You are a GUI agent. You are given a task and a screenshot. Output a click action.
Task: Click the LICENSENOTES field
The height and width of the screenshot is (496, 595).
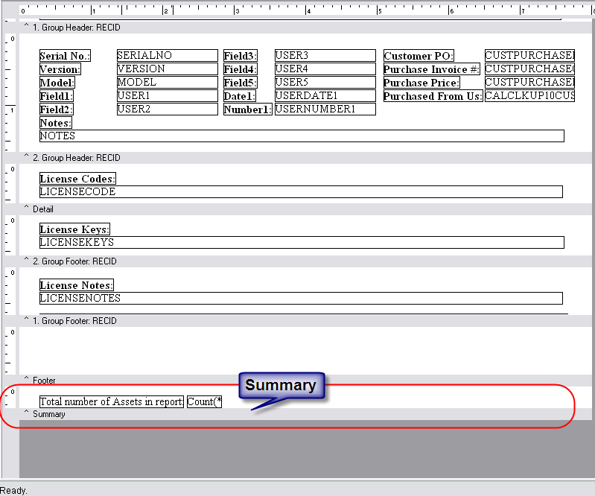click(x=301, y=298)
